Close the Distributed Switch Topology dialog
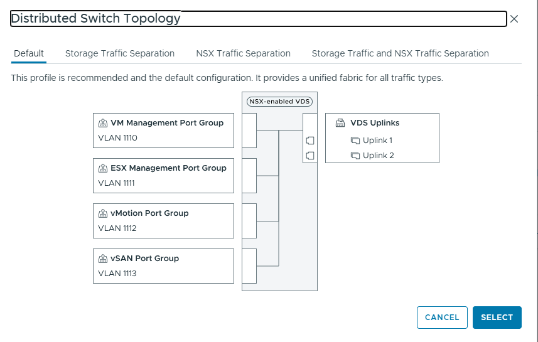The image size is (538, 342). coord(514,19)
